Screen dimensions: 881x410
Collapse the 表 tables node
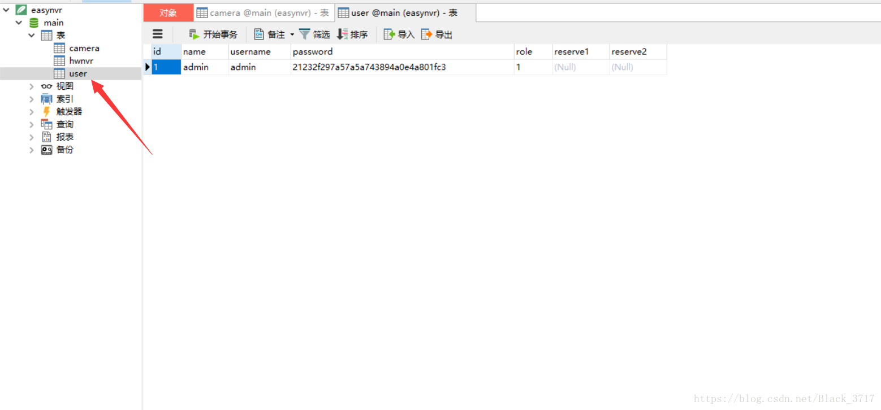32,35
